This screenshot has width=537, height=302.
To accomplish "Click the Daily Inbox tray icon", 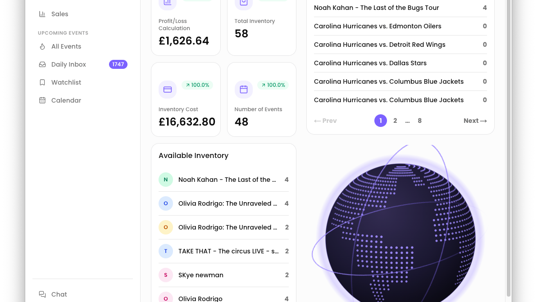I will click(42, 64).
